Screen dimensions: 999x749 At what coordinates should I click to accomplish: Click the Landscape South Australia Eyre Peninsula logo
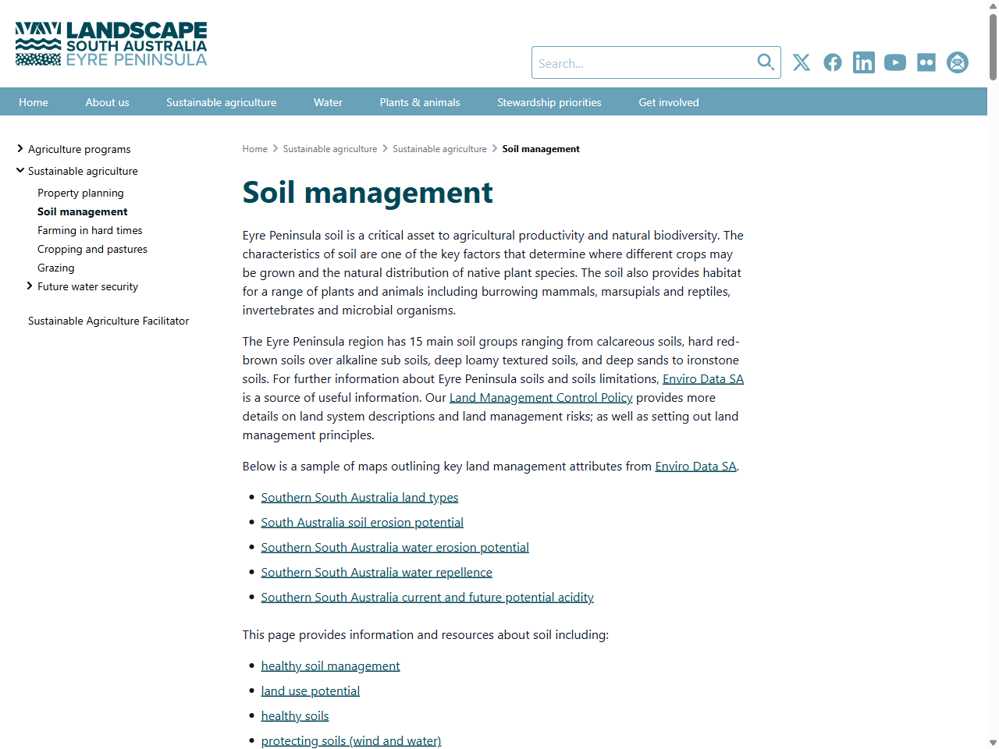click(x=109, y=44)
